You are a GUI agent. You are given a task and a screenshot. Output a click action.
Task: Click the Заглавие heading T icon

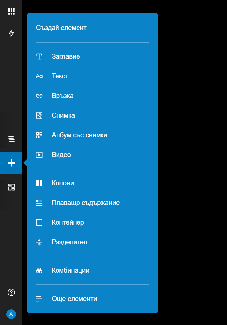39,56
